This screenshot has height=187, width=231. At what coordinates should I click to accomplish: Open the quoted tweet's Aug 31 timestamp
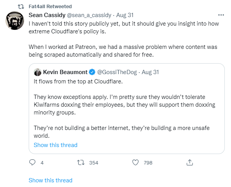coord(150,72)
